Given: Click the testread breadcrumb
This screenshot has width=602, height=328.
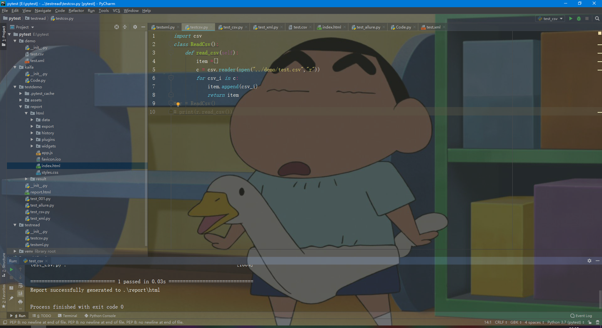Looking at the screenshot, I should tap(35, 18).
